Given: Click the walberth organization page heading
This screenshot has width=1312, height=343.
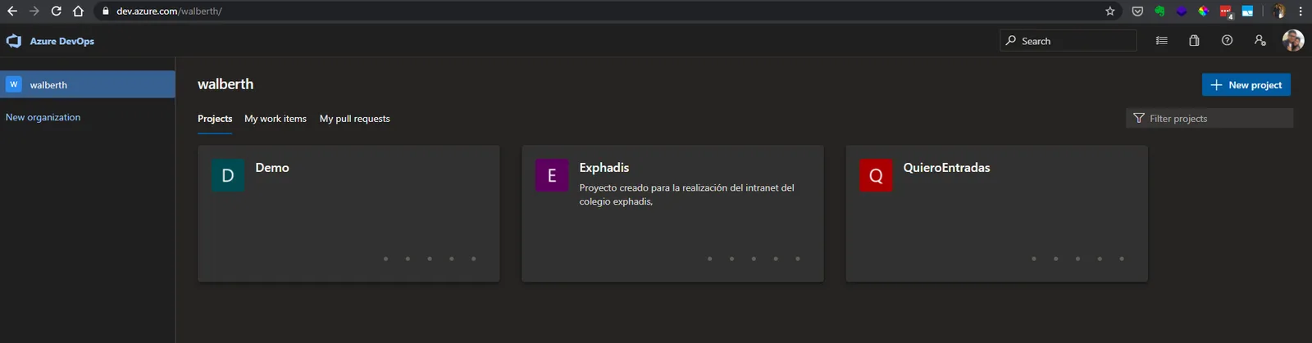Looking at the screenshot, I should 225,84.
